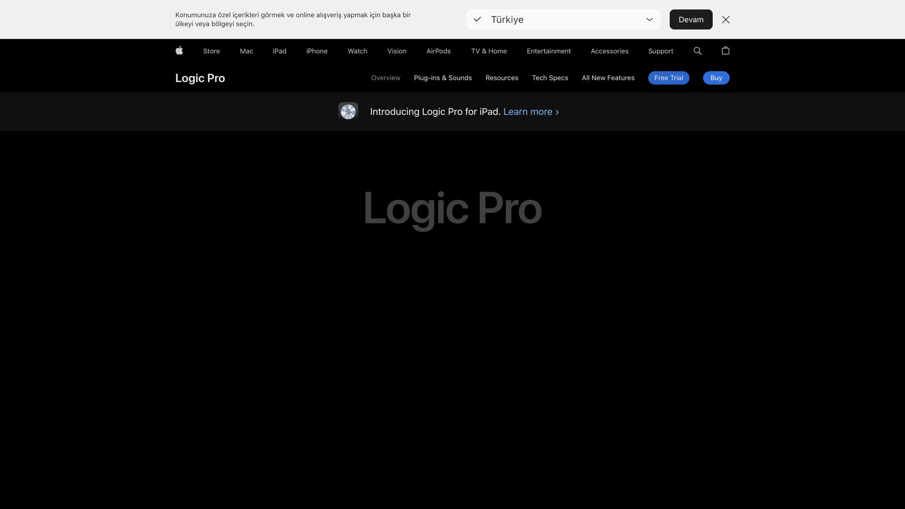Navigate to All New Features
The height and width of the screenshot is (509, 905).
pos(608,78)
